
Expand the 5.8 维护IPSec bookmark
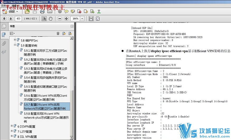15,40
